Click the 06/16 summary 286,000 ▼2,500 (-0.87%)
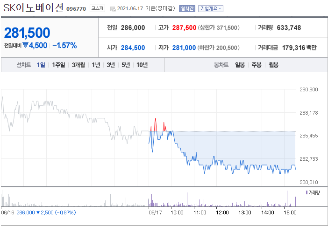 pos(46,212)
